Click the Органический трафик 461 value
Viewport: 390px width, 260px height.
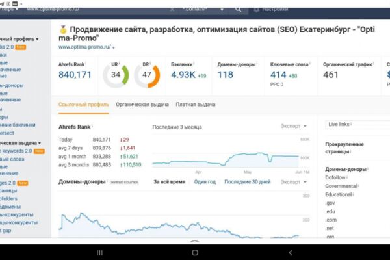tap(331, 75)
